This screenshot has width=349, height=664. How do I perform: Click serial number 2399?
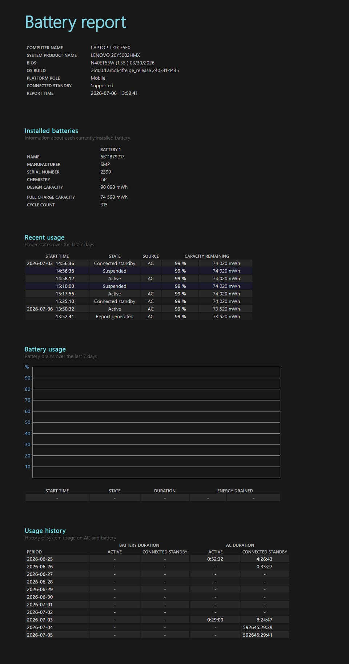point(106,172)
